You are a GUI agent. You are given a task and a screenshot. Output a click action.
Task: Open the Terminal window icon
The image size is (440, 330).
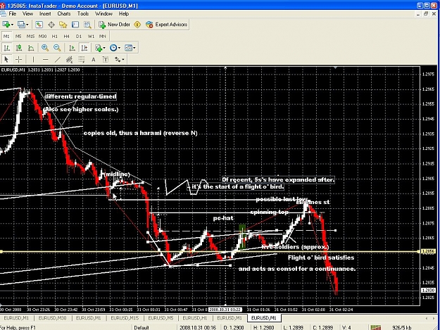[x=75, y=25]
